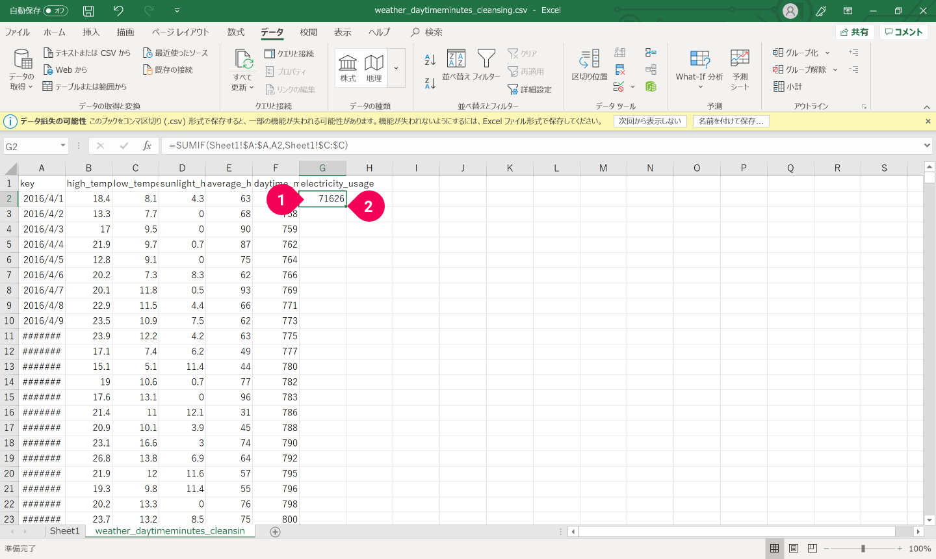Close the data loss warning bar
This screenshot has width=936, height=559.
point(928,121)
